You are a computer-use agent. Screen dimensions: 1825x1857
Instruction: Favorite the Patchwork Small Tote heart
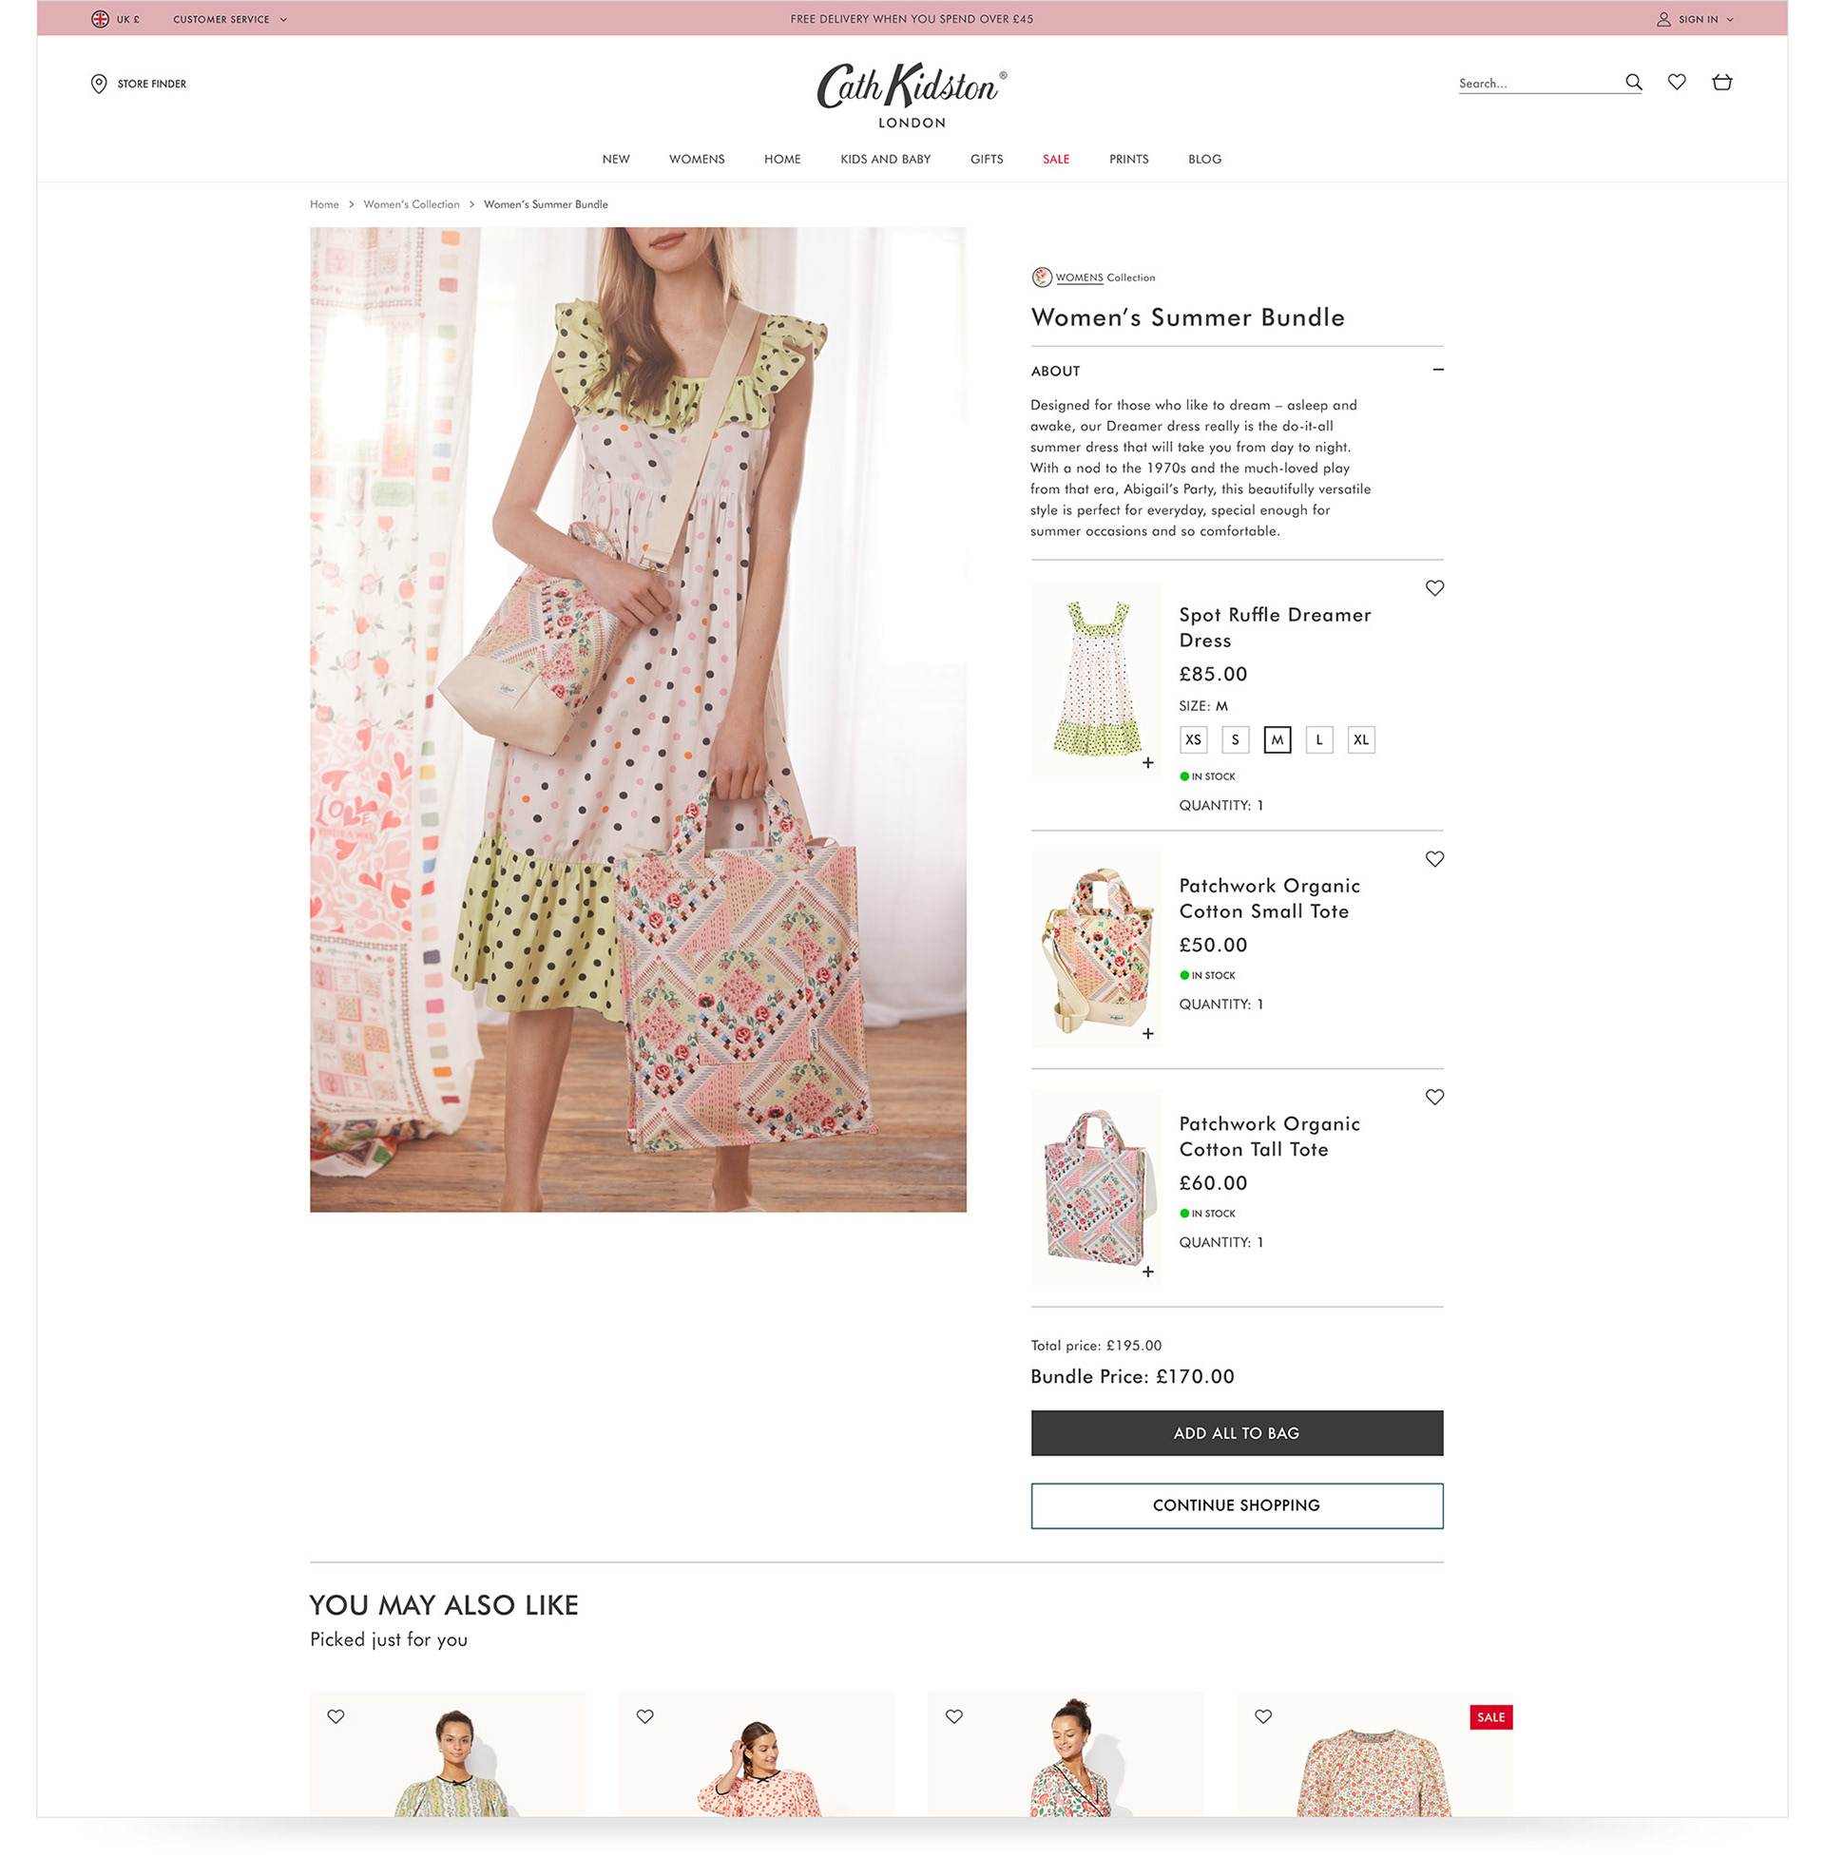pyautogui.click(x=1434, y=859)
